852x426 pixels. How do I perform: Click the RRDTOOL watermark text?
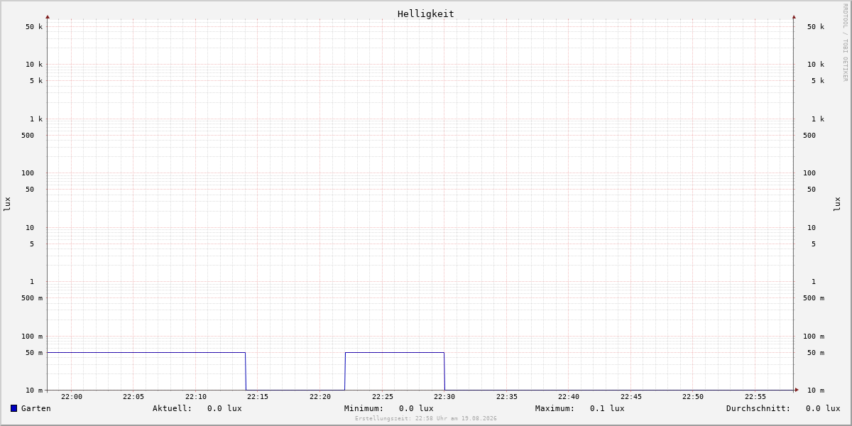845,43
